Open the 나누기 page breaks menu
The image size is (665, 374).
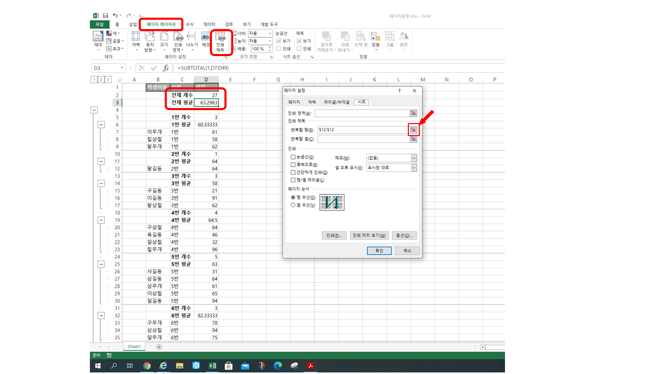(192, 40)
